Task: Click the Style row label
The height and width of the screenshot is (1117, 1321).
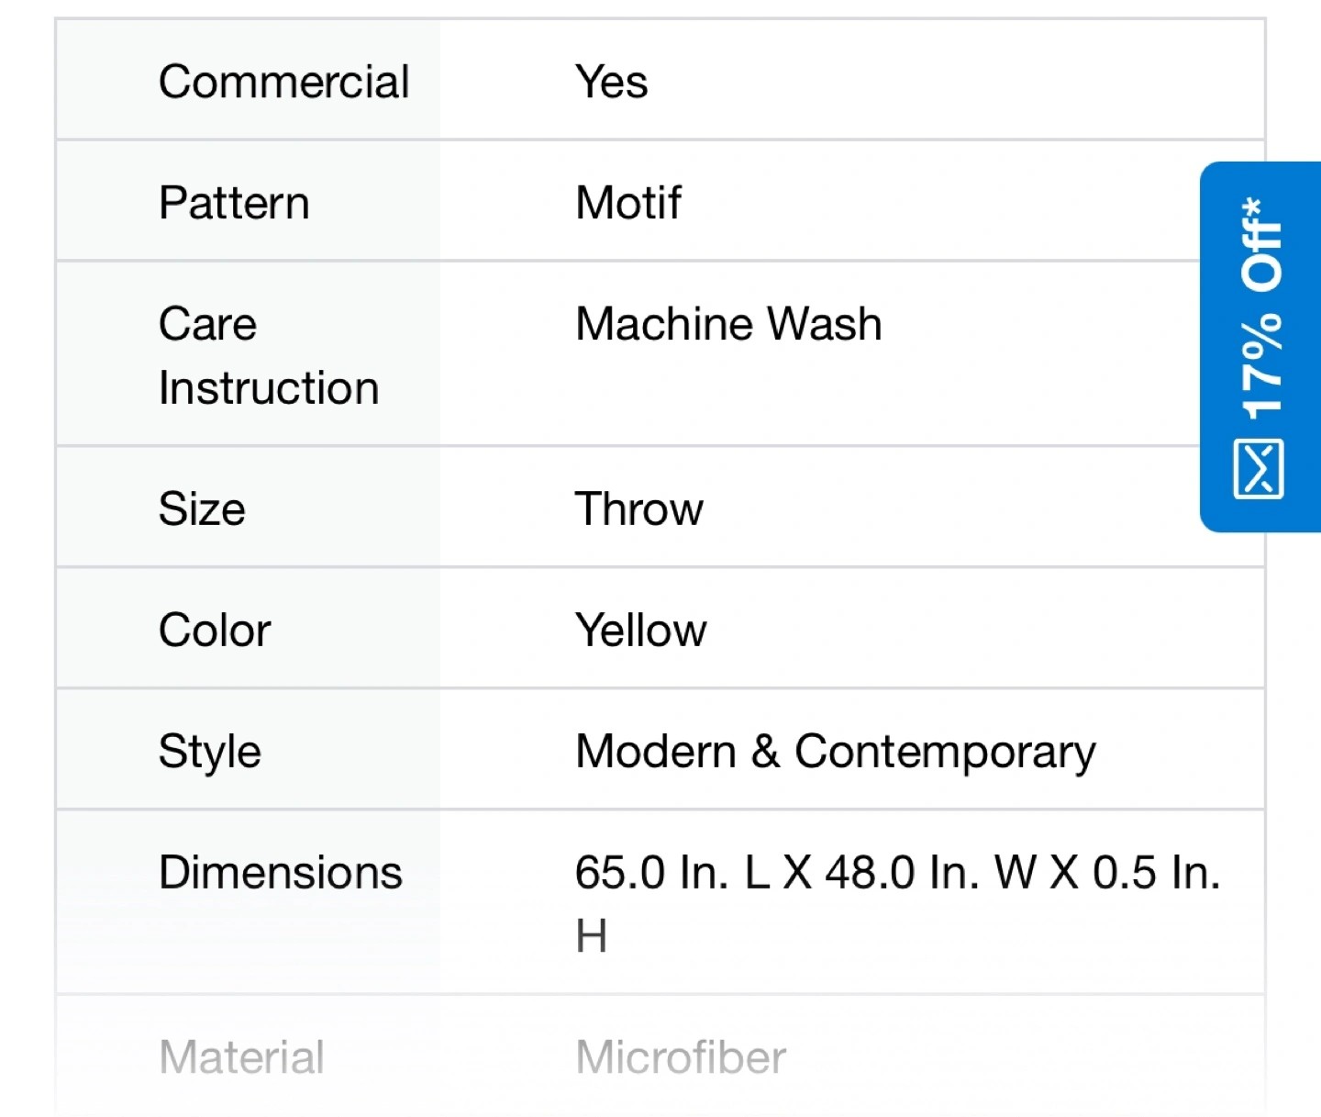Action: [209, 752]
